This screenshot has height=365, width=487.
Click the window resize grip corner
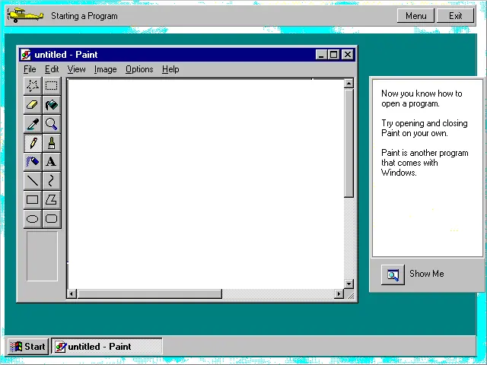point(350,296)
